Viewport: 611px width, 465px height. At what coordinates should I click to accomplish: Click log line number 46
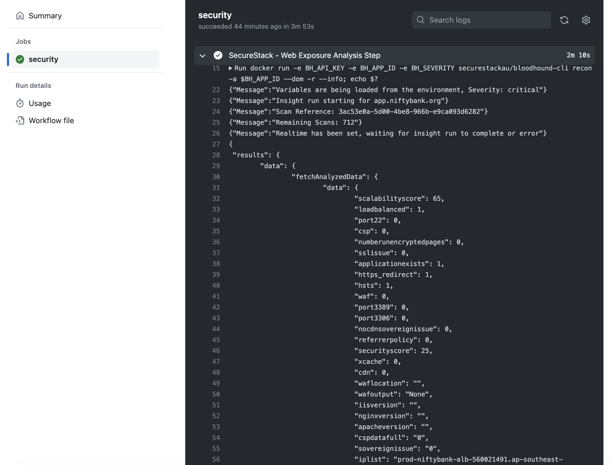point(216,351)
